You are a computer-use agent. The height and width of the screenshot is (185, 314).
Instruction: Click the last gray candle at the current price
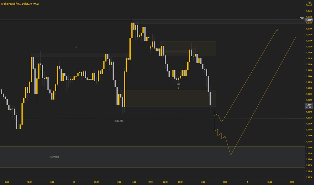(x=210, y=98)
